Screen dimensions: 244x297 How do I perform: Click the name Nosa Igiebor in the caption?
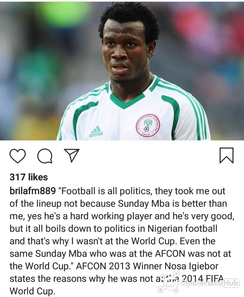coord(191,266)
